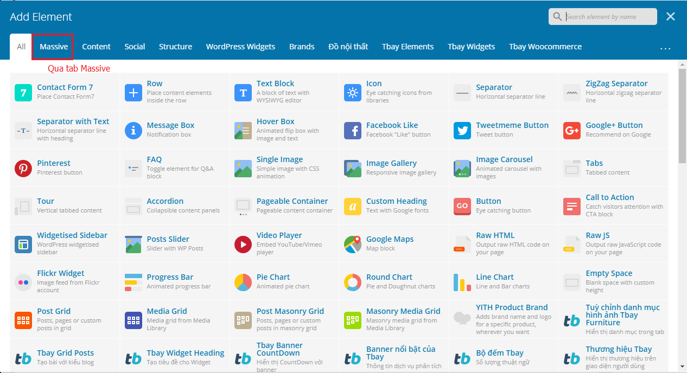Insert the Raw JS element
Image resolution: width=687 pixels, height=373 pixels.
[x=613, y=245]
